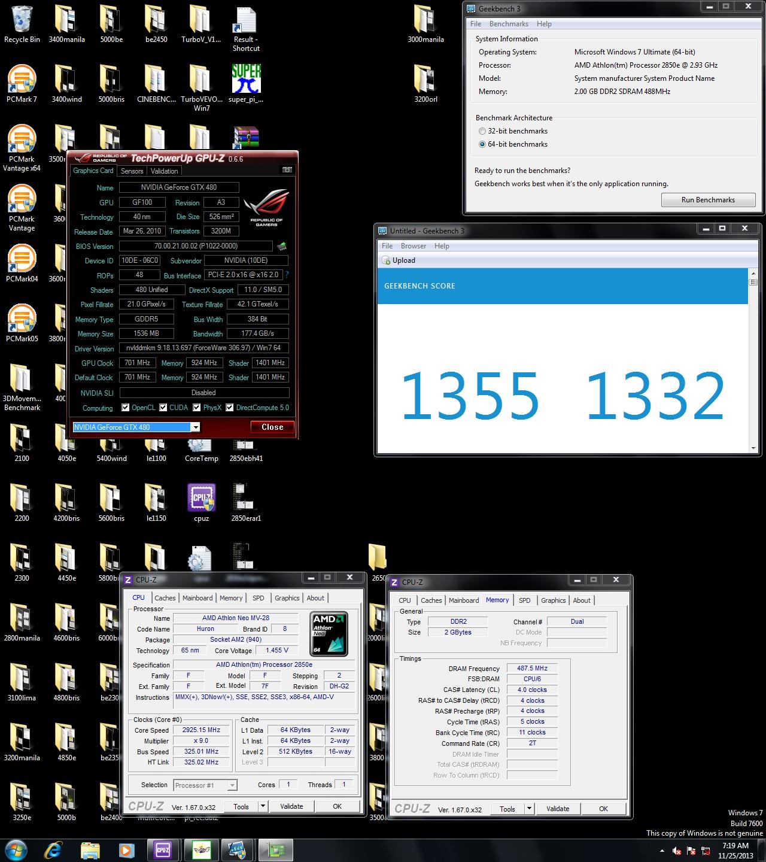This screenshot has height=862, width=766.
Task: Launch Internet Explorer from the taskbar
Action: 53,850
